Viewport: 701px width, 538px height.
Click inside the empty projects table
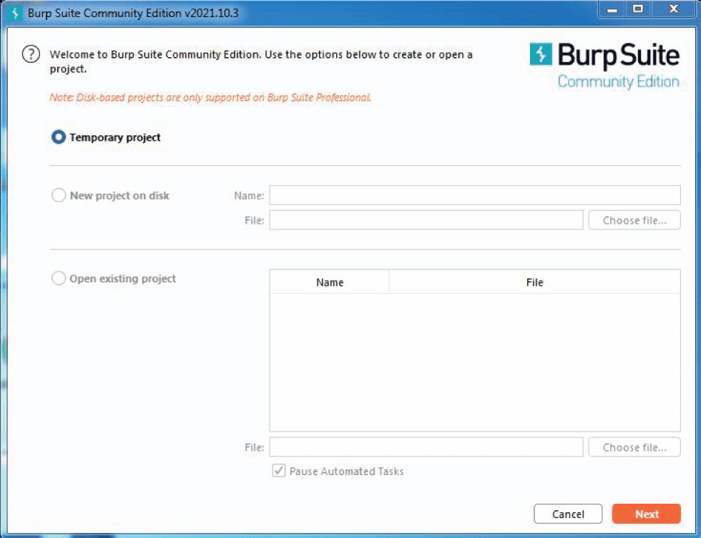tap(474, 361)
